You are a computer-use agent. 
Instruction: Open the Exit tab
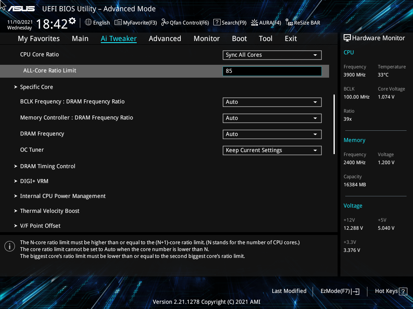click(291, 39)
